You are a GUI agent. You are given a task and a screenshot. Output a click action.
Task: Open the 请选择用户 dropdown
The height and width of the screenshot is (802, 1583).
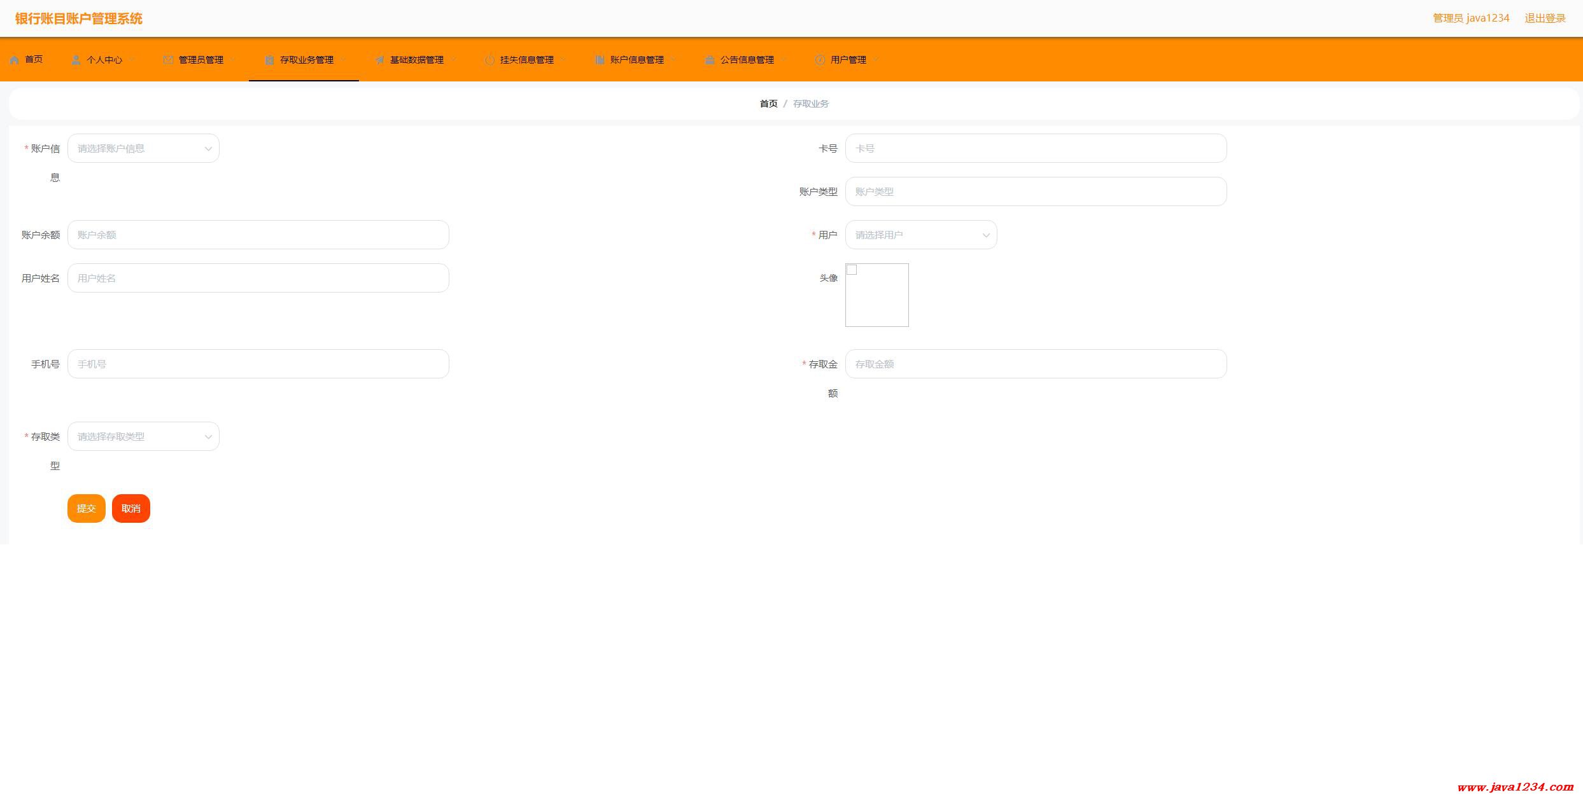(x=920, y=235)
